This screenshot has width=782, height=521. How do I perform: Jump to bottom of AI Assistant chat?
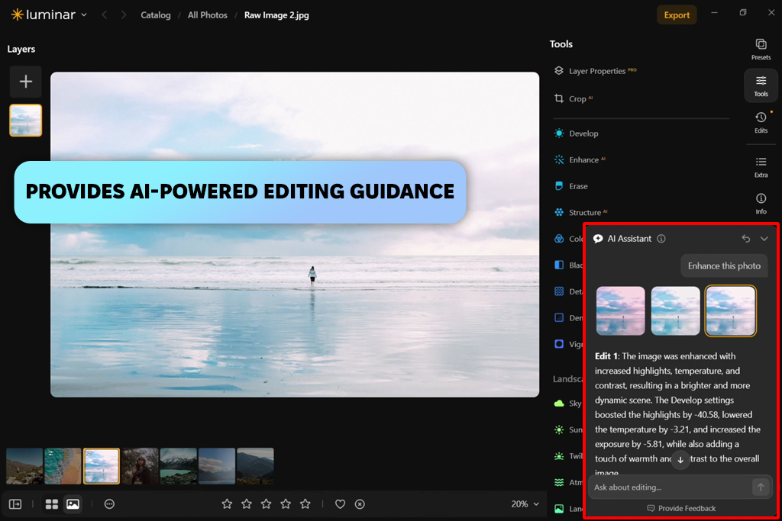click(x=680, y=460)
